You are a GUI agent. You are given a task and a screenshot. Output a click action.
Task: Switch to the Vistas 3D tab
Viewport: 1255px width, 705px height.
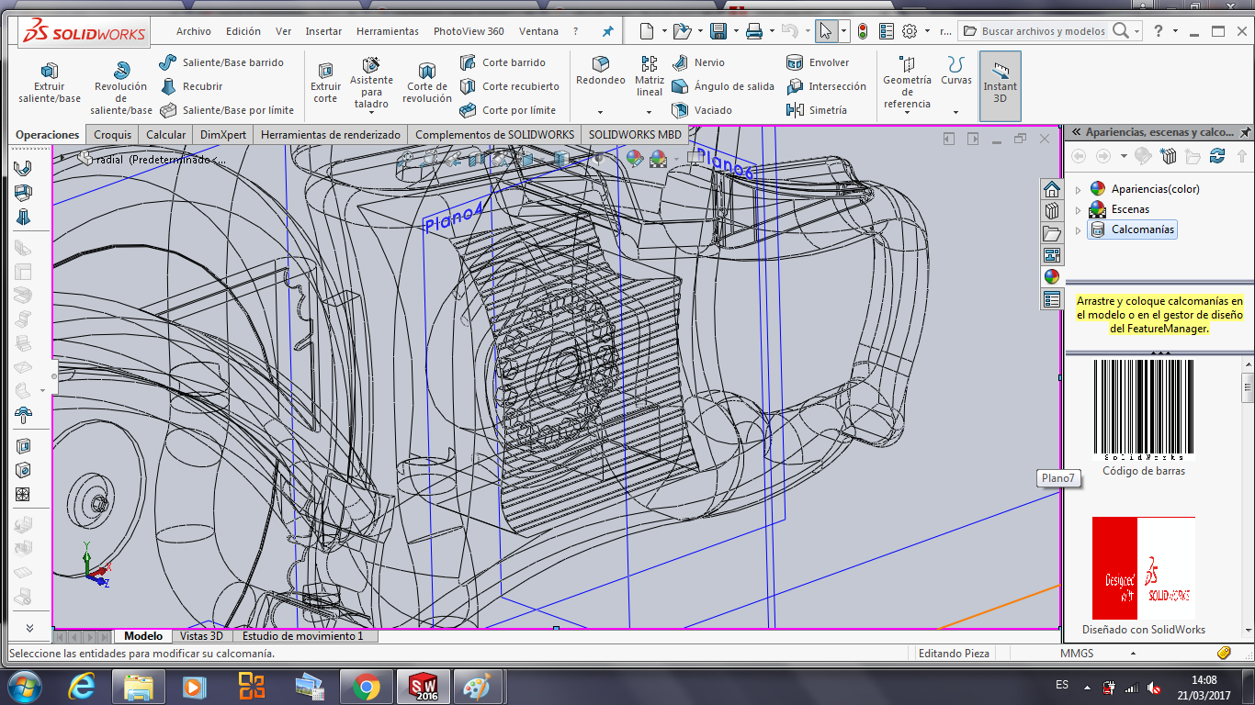pyautogui.click(x=201, y=636)
